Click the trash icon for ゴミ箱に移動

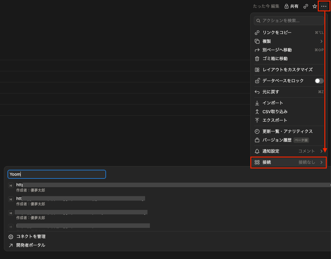(257, 59)
